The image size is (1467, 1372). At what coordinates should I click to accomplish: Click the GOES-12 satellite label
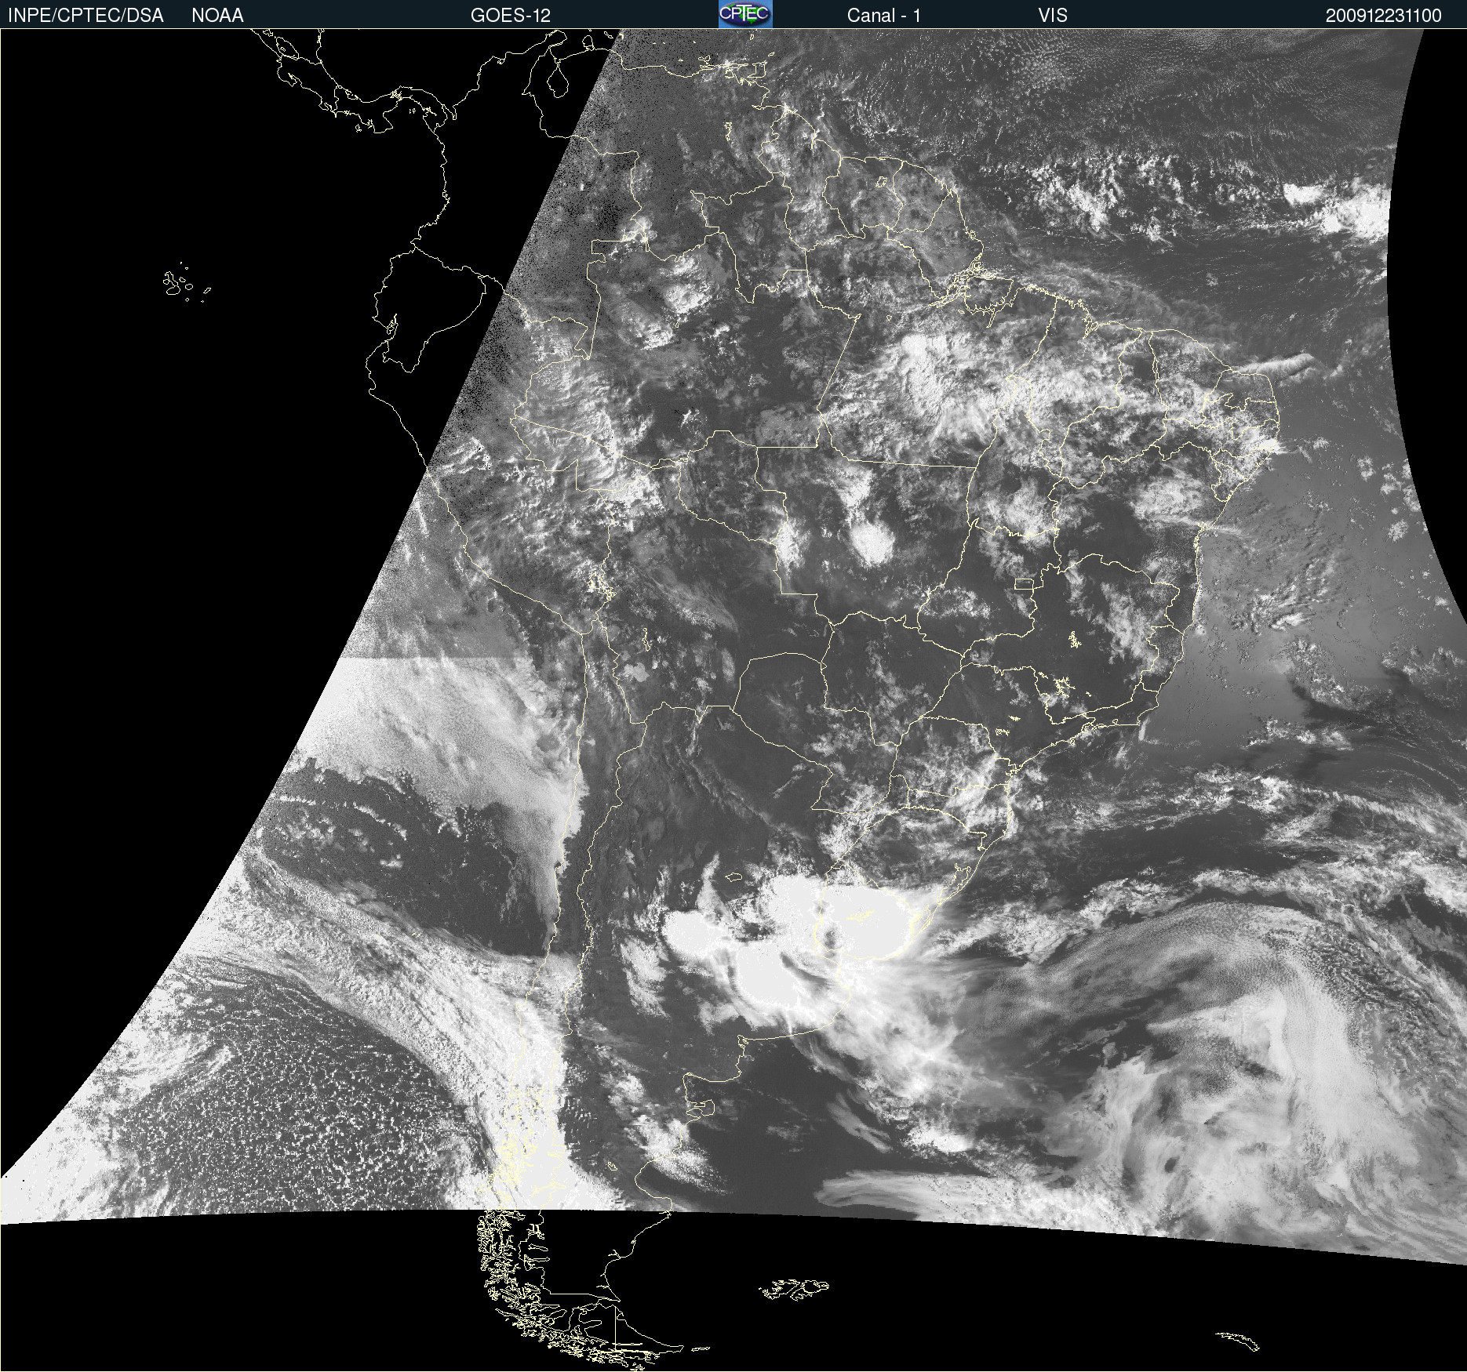pos(511,16)
